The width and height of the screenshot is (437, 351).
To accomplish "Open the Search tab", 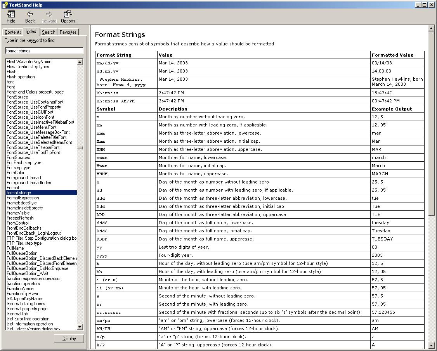I will [49, 32].
